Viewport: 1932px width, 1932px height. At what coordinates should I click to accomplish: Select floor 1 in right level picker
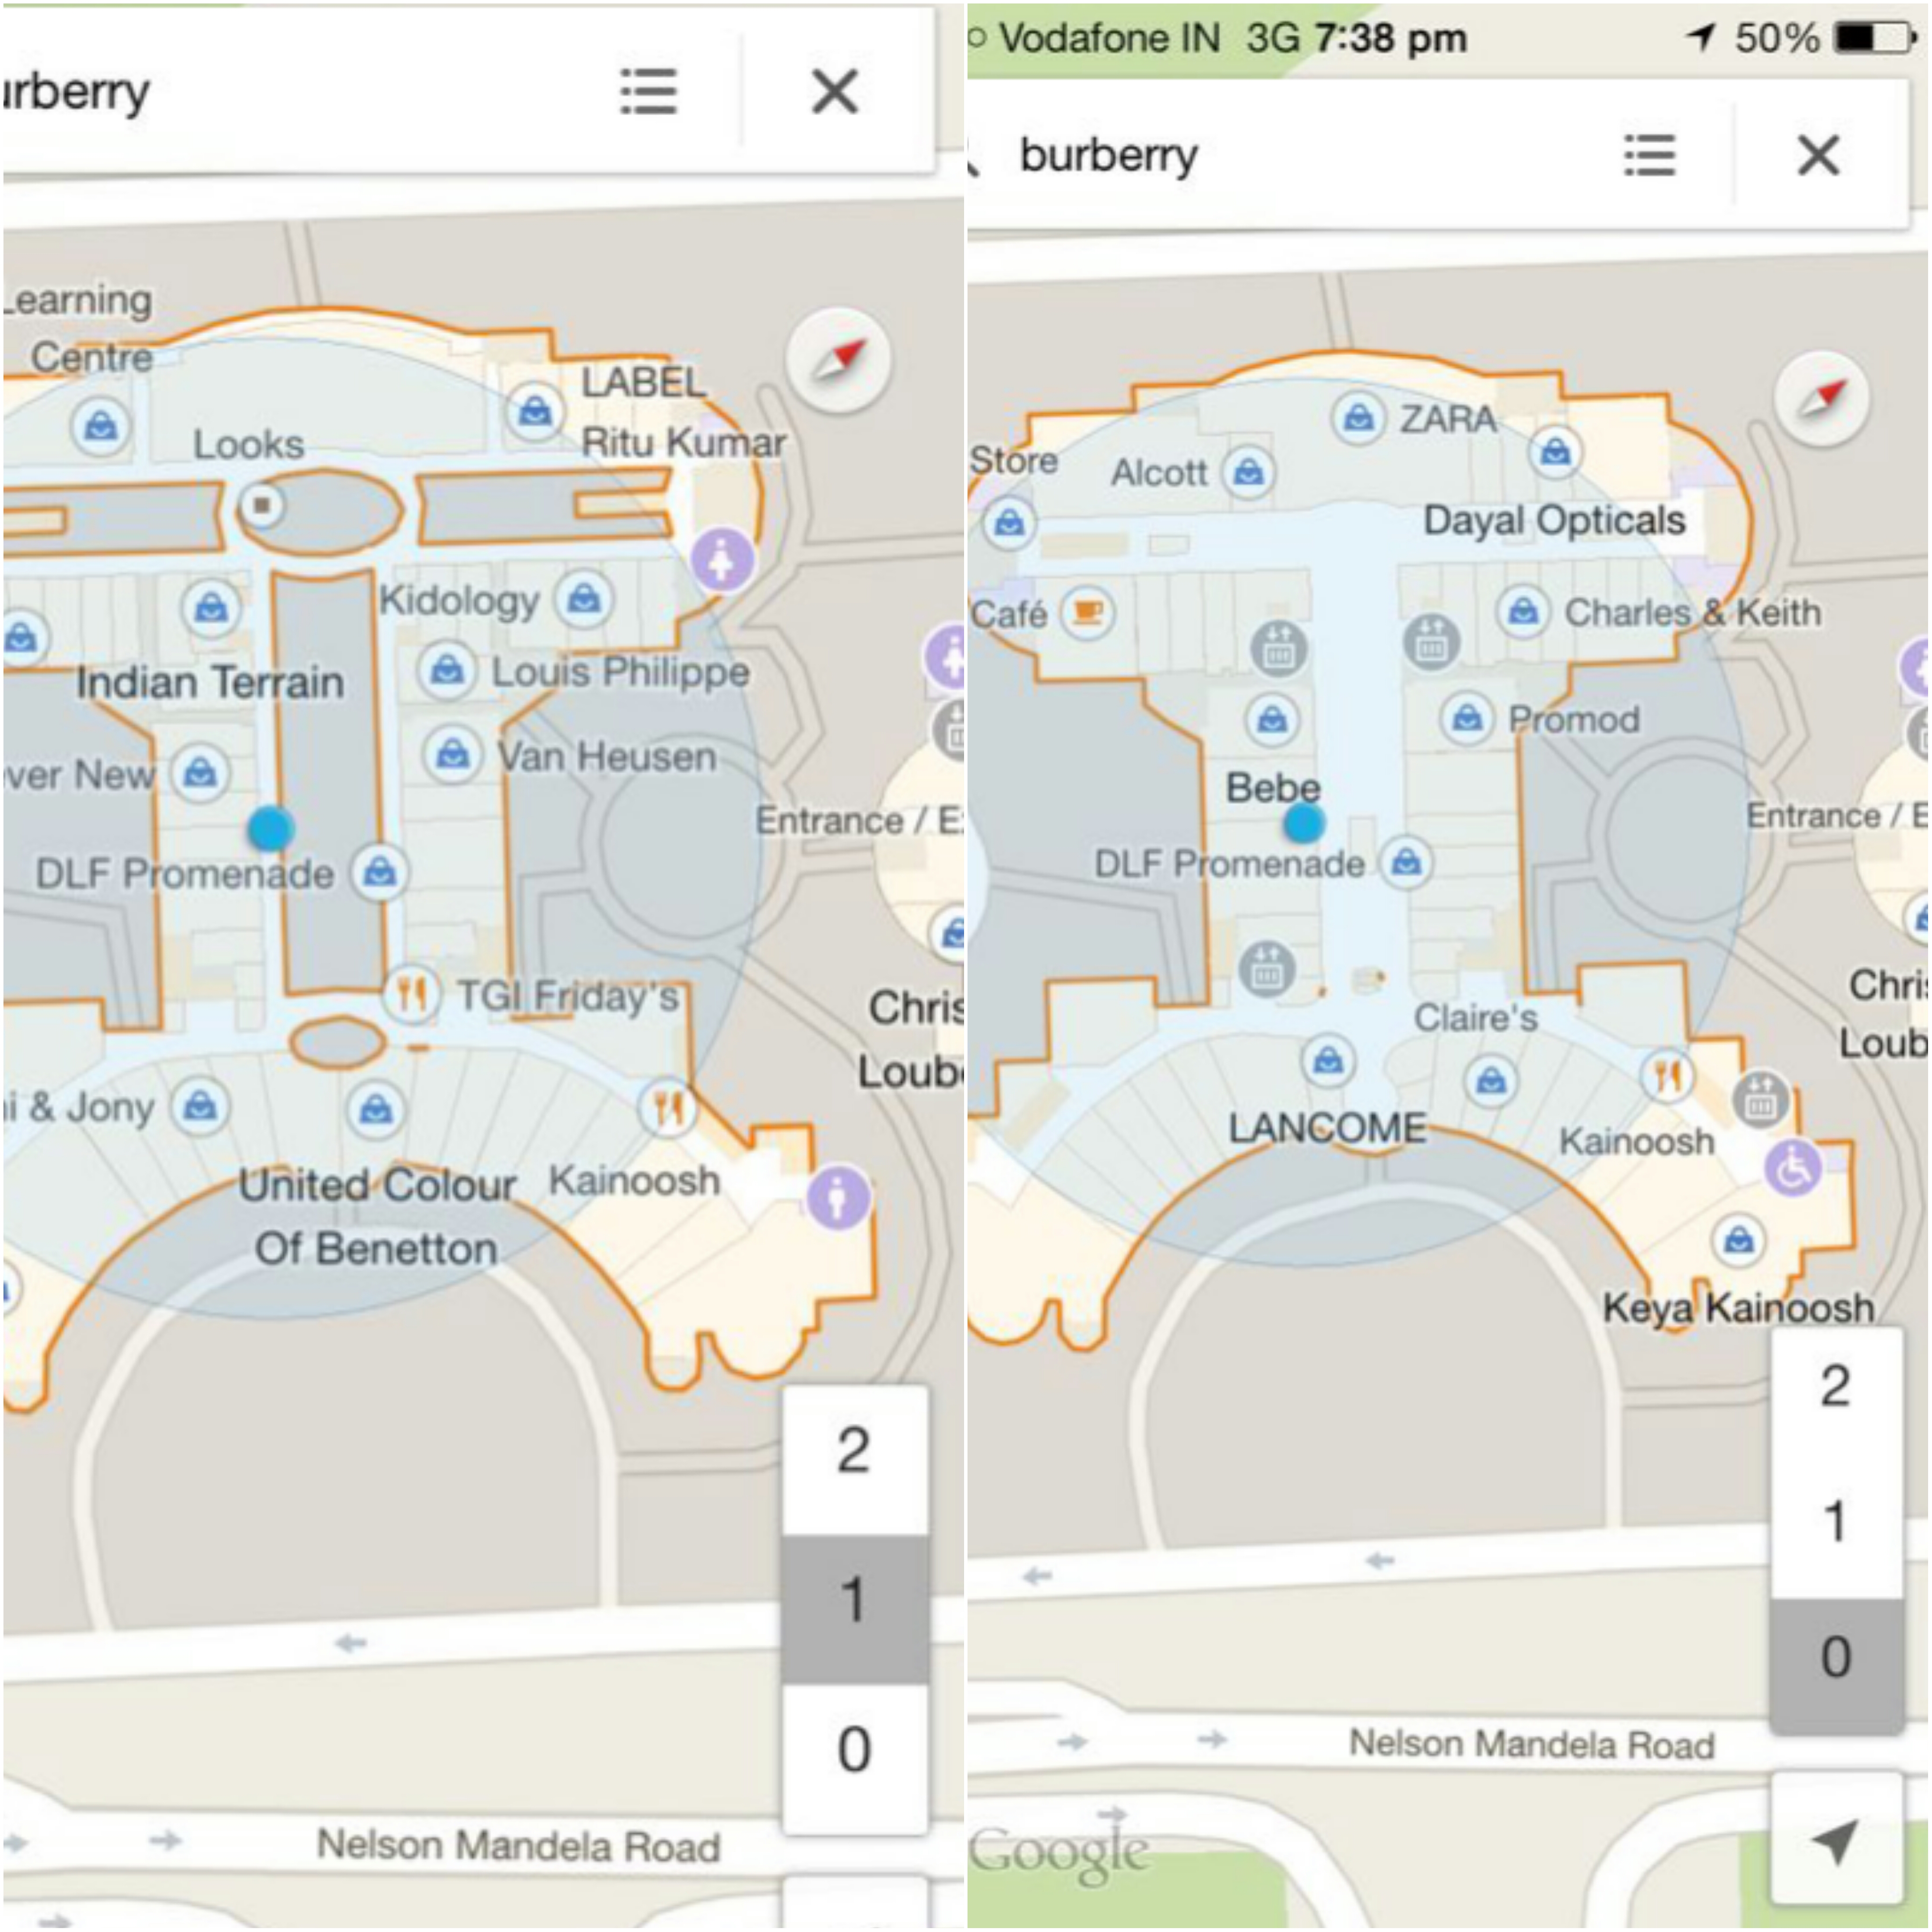[x=1835, y=1521]
